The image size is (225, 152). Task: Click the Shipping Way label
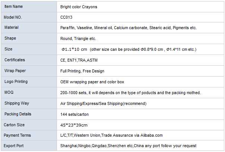point(16,103)
